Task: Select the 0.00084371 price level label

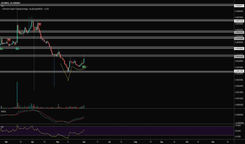Action: (x=239, y=5)
